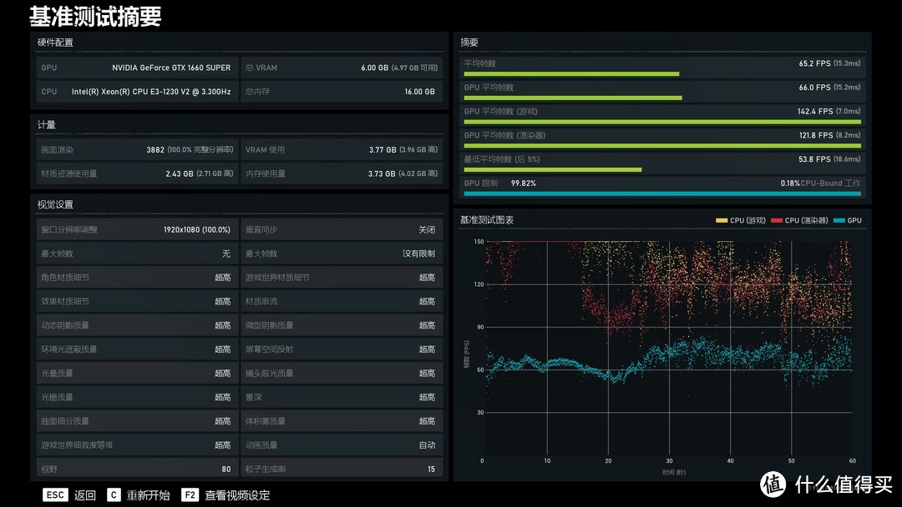
Task: Click the GPU 限制 teal progress bar
Action: pyautogui.click(x=662, y=194)
